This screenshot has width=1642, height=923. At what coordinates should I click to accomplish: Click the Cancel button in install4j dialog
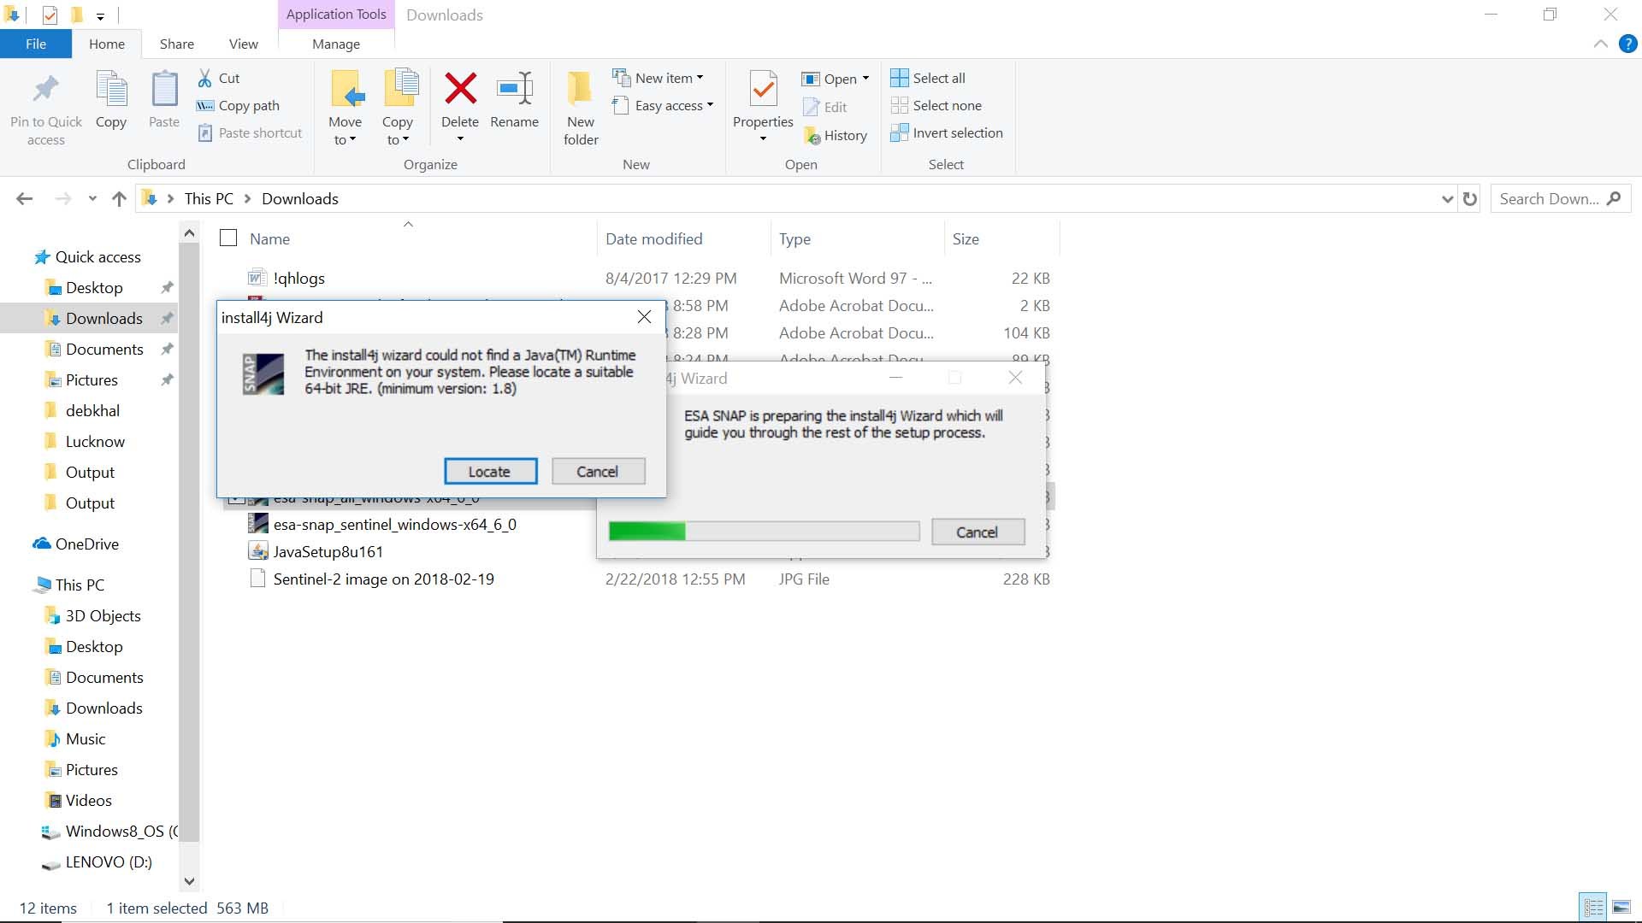597,471
